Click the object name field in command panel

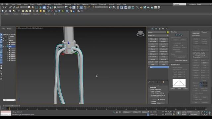pos(157,32)
